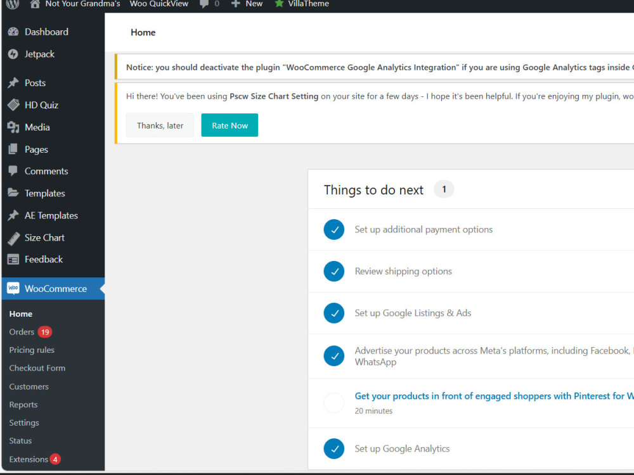The image size is (634, 475).
Task: Select WooCommerce Home submenu
Action: coord(21,314)
